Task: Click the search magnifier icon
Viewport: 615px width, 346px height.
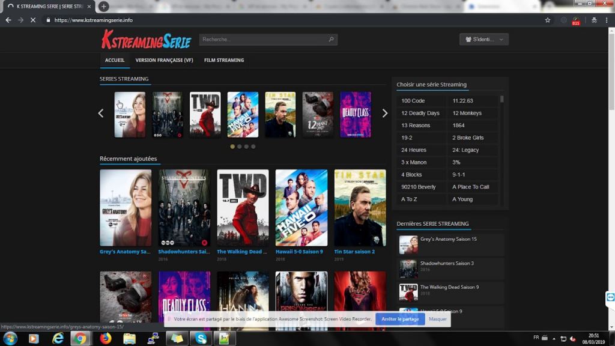Action: 331,39
